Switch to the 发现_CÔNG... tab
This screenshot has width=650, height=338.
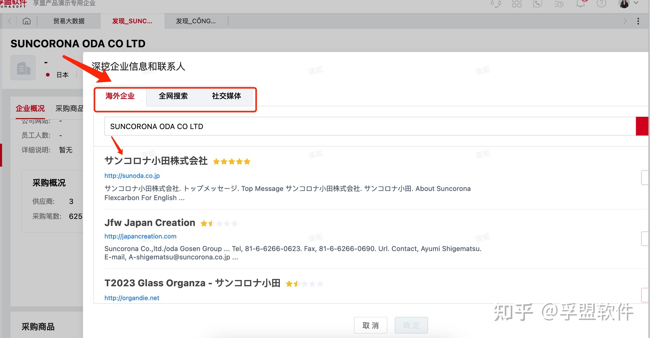click(196, 21)
